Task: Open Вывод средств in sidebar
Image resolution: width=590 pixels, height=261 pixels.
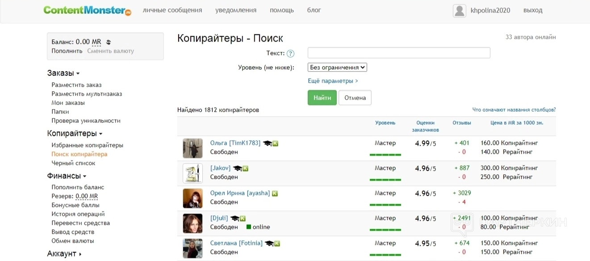Action: [x=73, y=232]
